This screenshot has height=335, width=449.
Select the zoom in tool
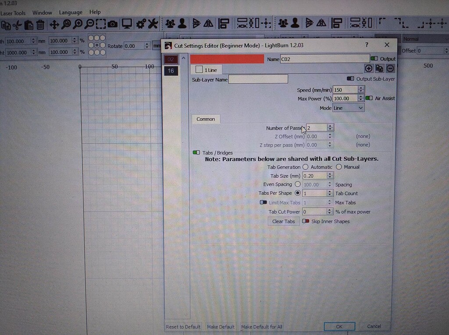pyautogui.click(x=78, y=25)
